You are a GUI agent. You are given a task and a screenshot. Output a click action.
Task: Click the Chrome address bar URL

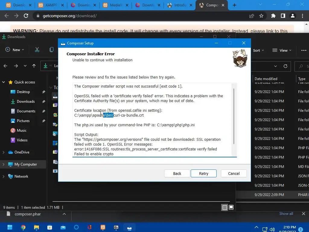coord(70,16)
